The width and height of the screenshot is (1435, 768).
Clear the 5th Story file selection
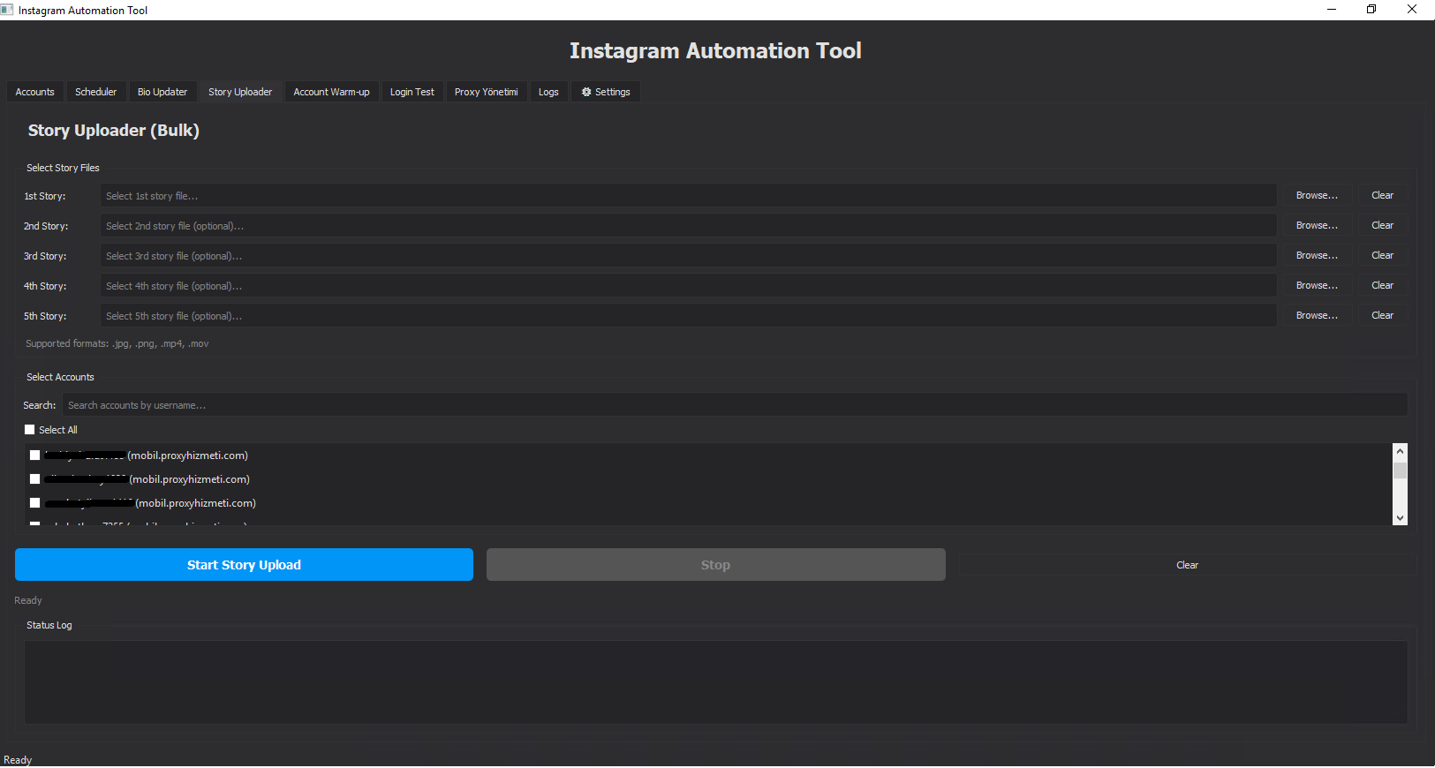point(1382,315)
